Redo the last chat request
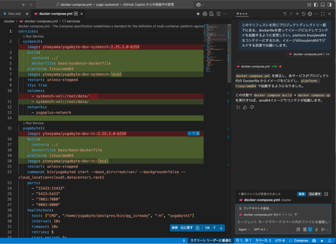336x244 pixels. click(x=291, y=14)
